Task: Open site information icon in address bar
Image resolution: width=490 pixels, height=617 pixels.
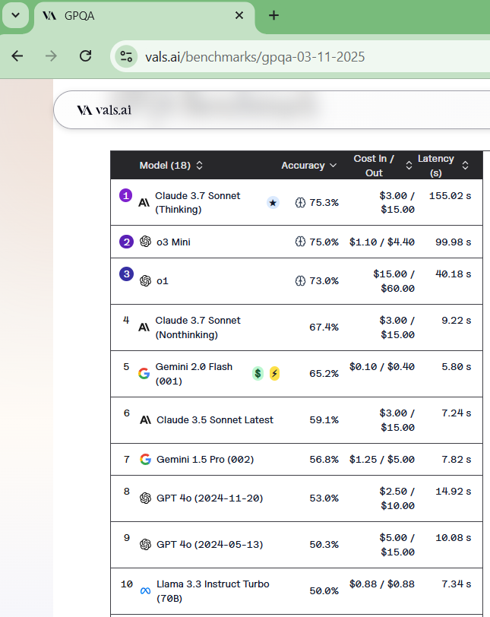Action: pyautogui.click(x=126, y=57)
